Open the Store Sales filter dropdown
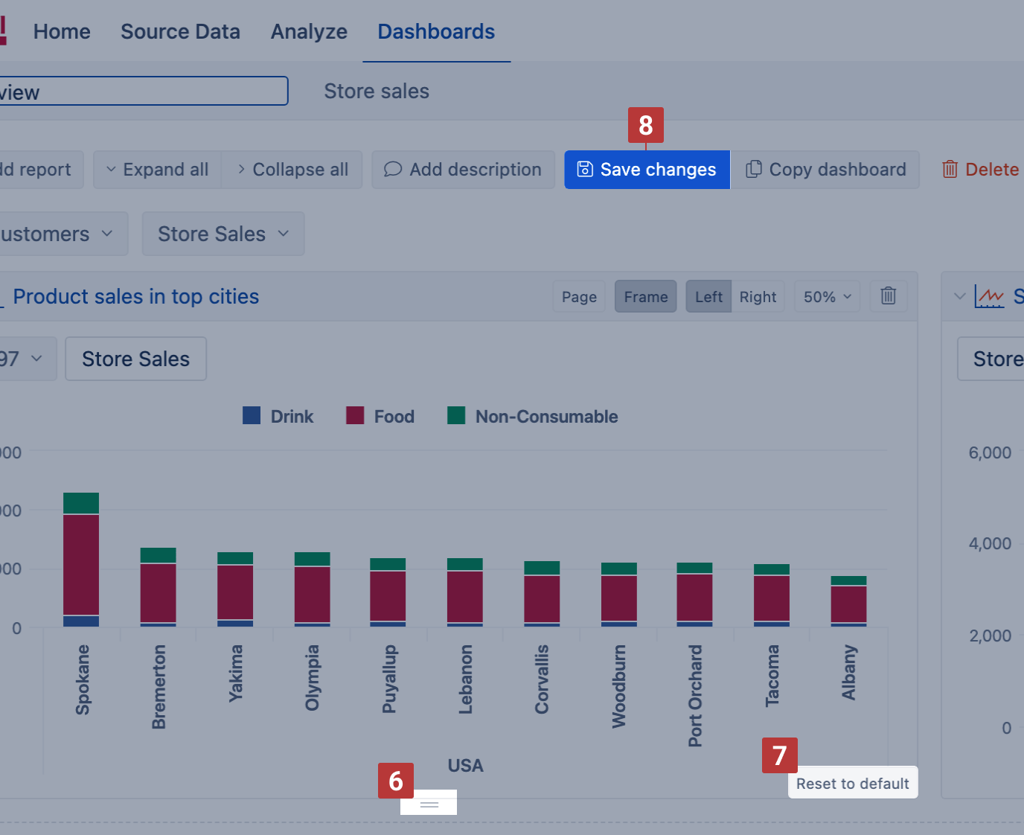This screenshot has width=1024, height=835. coord(223,234)
